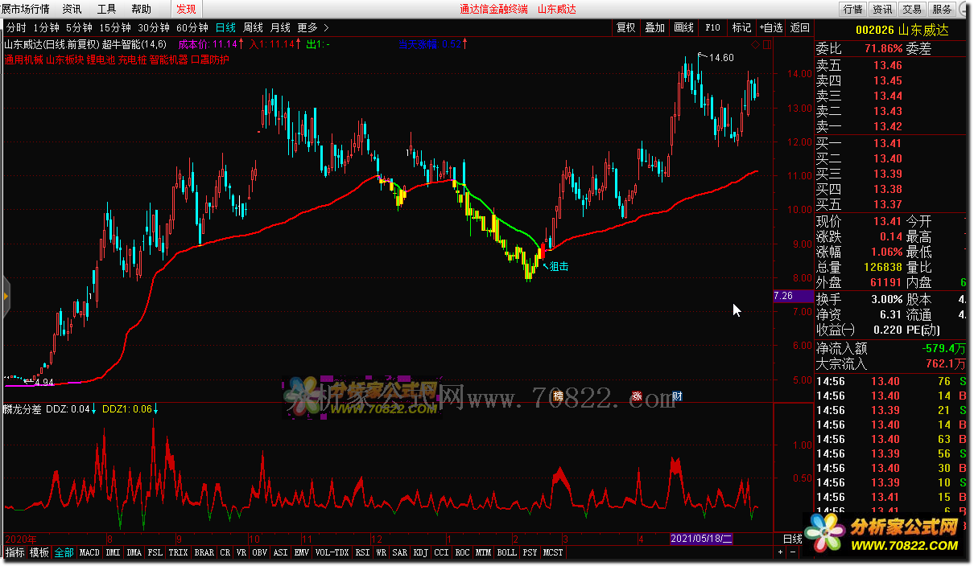Click the 叠加 overlay button

[654, 27]
